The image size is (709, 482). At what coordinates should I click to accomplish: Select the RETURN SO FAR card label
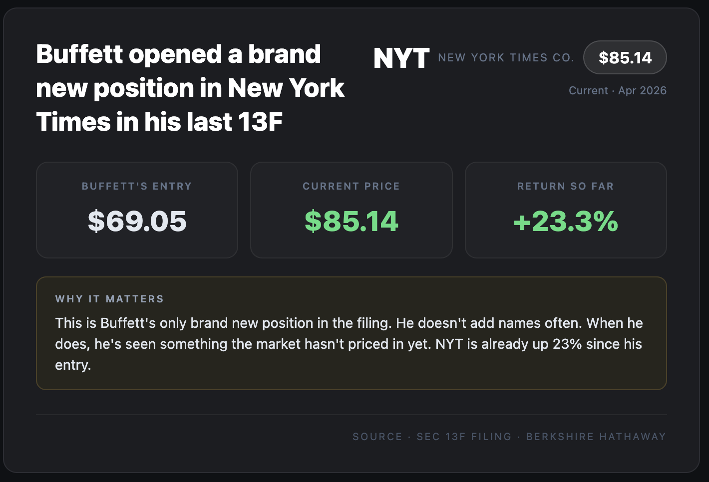pos(565,186)
